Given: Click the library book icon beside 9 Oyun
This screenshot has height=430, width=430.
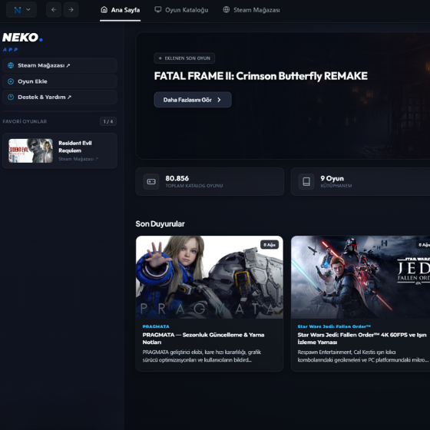Looking at the screenshot, I should pos(306,181).
